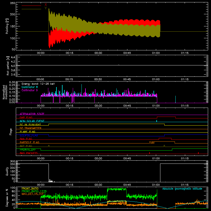
Task: Click the 50 tick label on Pointing axis
Action: pyautogui.click(x=13, y=49)
